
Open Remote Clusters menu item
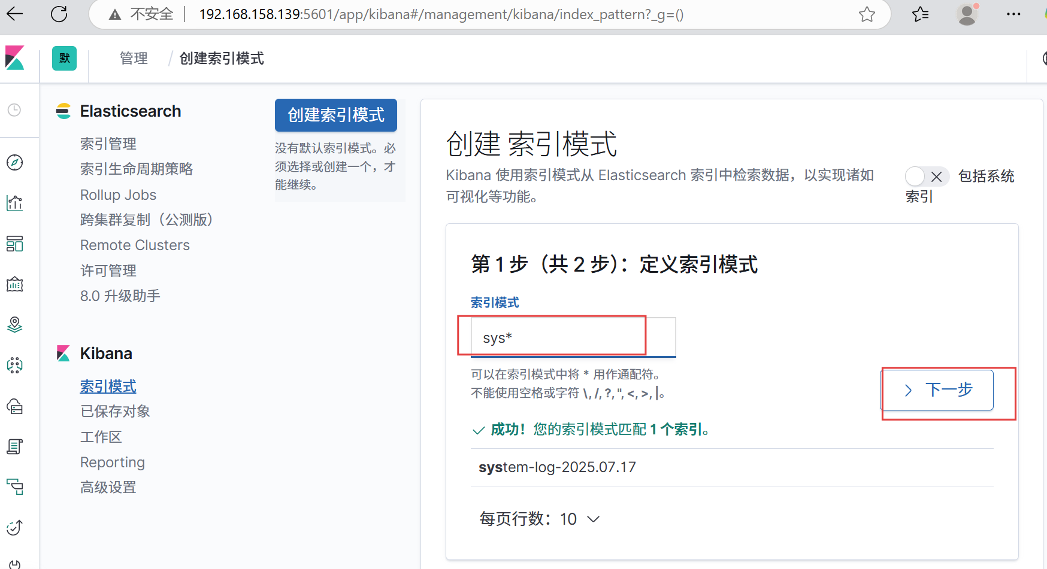(135, 245)
